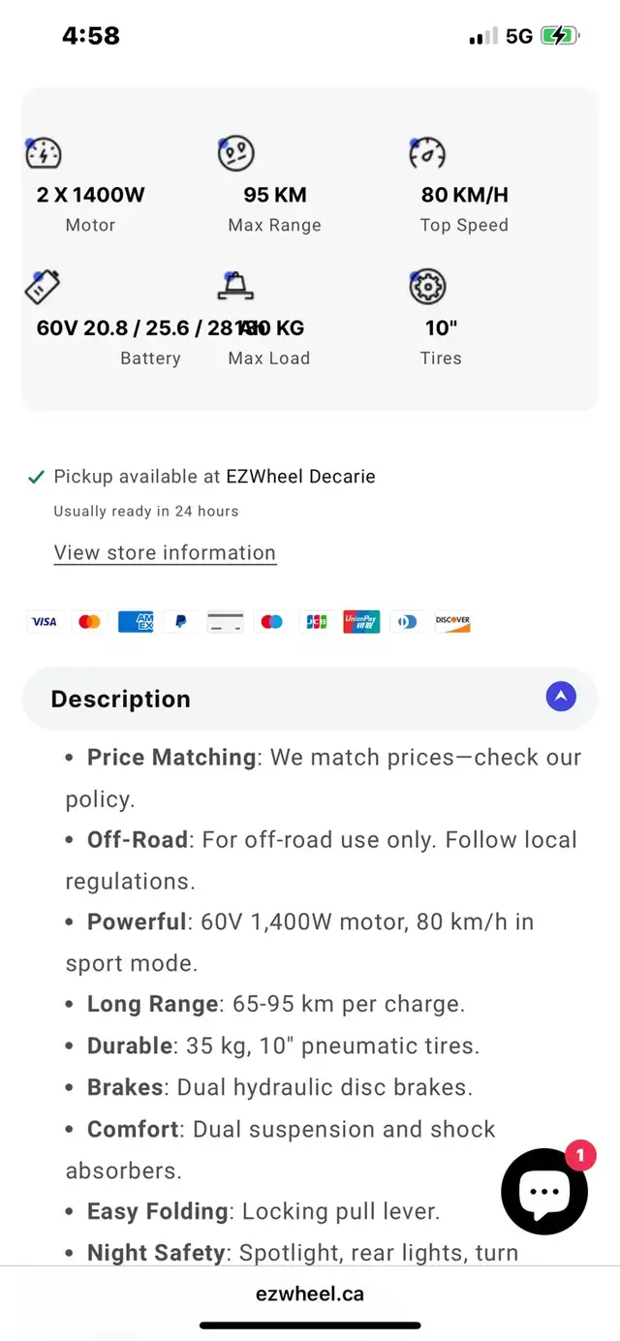Screen dimensions: 620x1341
Task: Tap the motor power spec icon
Action: tap(44, 154)
